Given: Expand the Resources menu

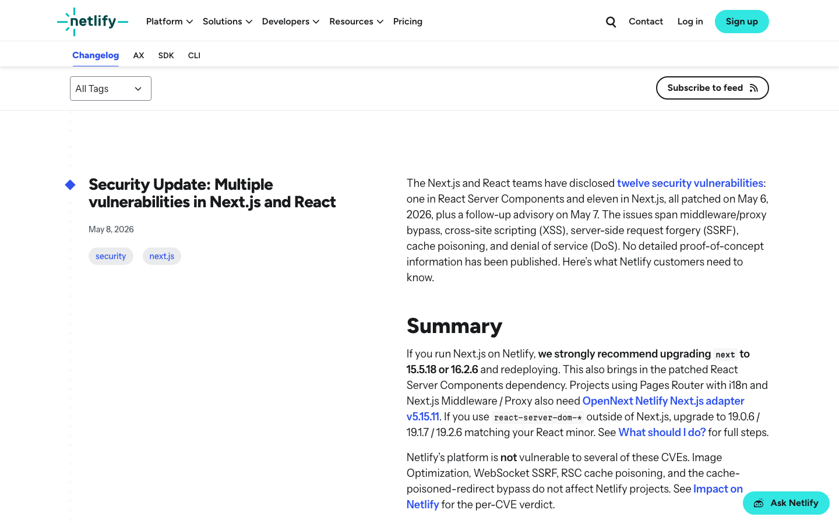Looking at the screenshot, I should coord(357,22).
